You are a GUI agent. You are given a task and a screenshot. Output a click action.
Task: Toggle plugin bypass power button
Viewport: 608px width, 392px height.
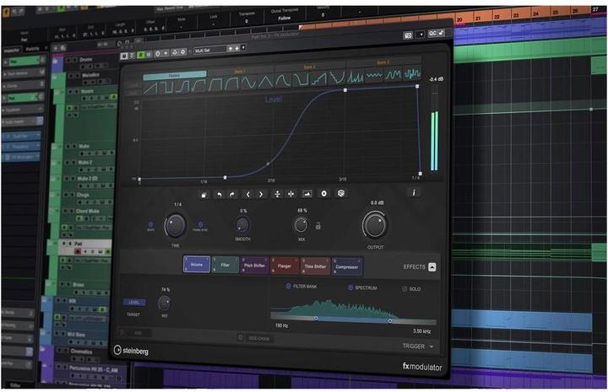[x=124, y=56]
